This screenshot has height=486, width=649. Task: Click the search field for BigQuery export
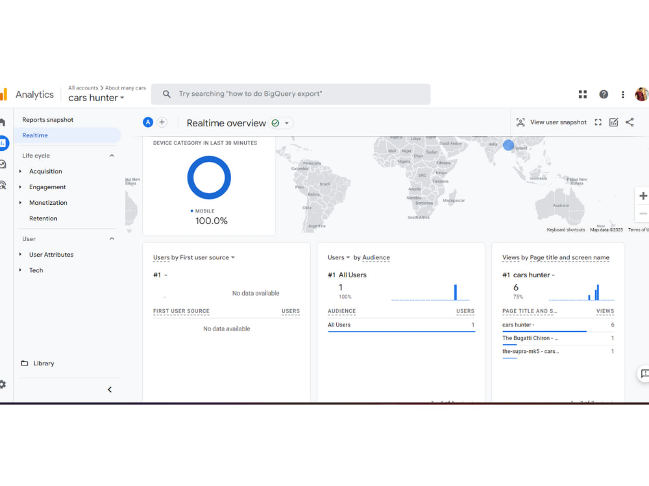291,94
